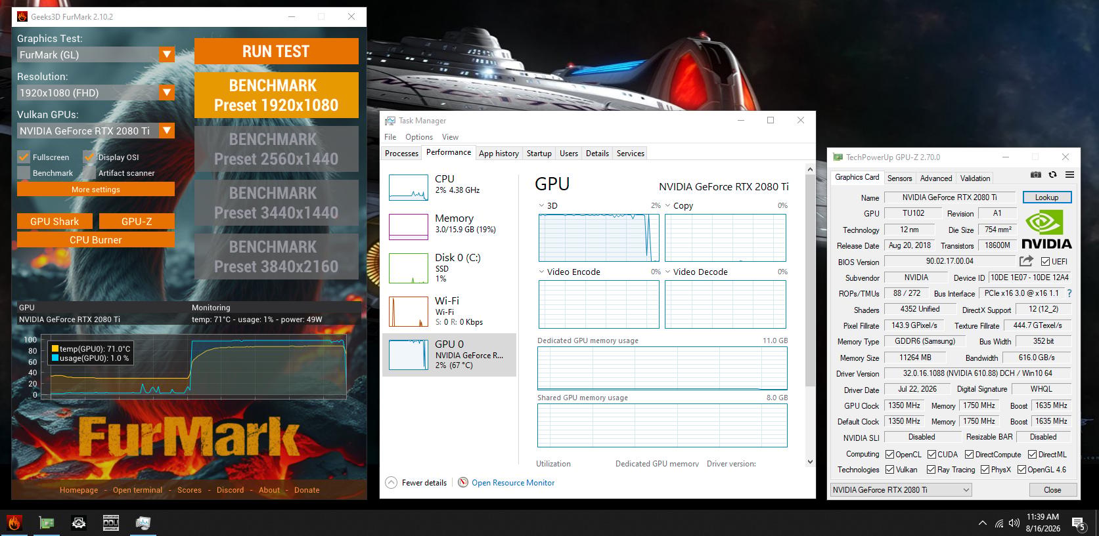This screenshot has width=1099, height=536.
Task: Click the GPU-Z graphics card taskbar icon
Action: [47, 522]
